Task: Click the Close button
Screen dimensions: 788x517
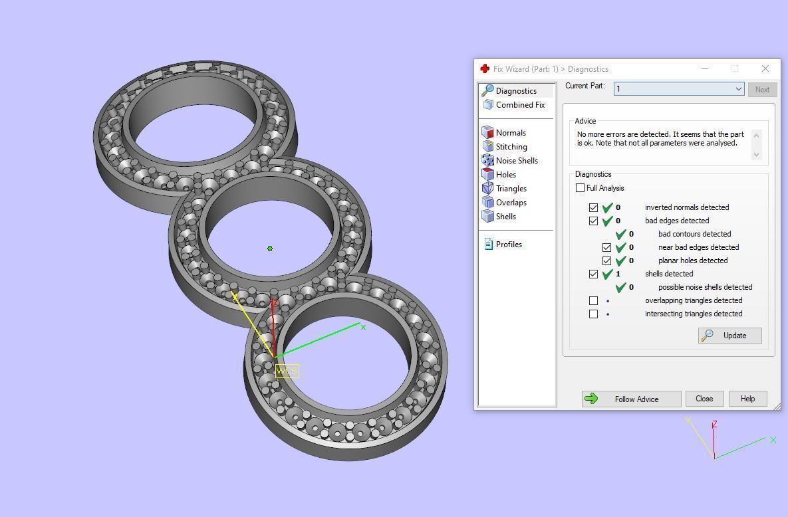Action: tap(704, 399)
